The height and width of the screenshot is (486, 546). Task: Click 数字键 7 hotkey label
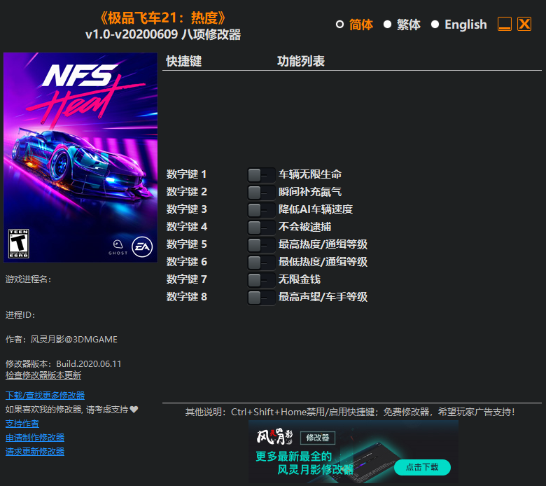click(x=187, y=279)
